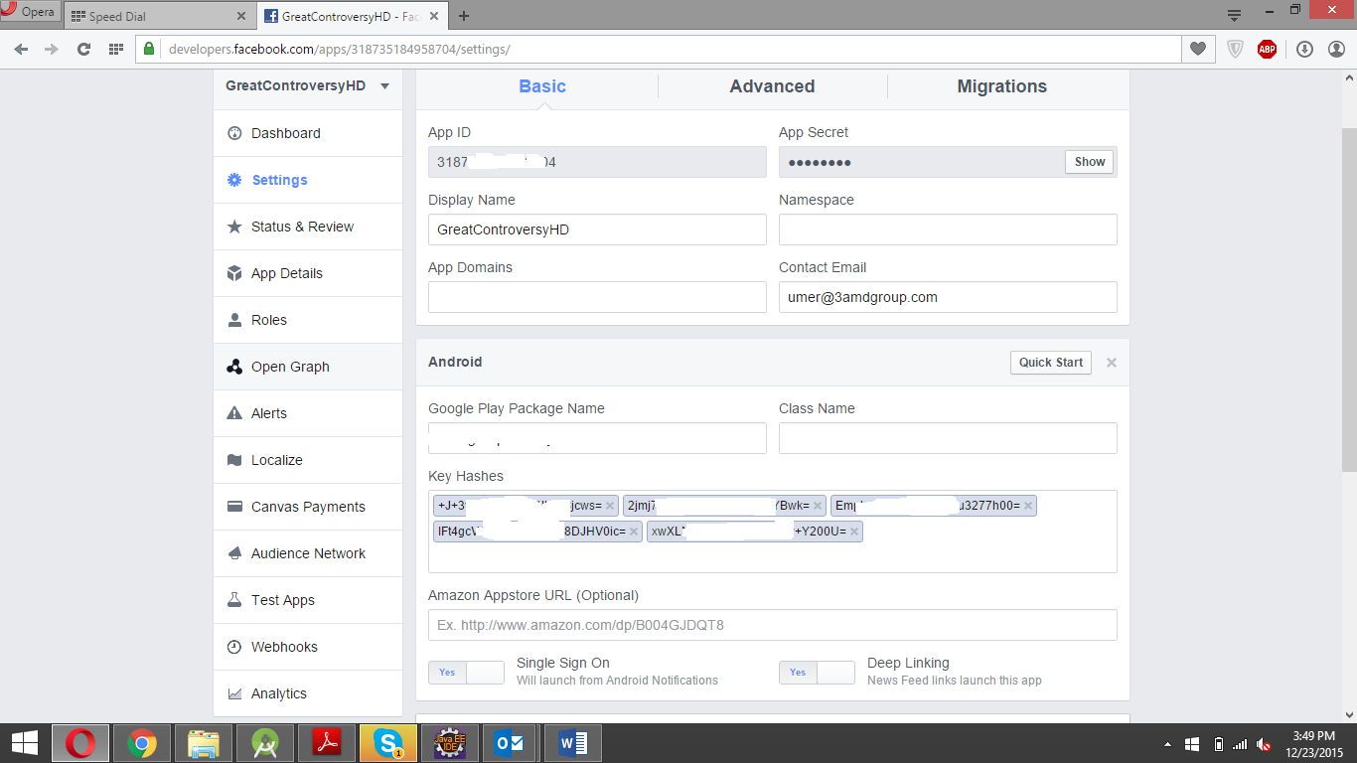Select the Settings gear in sidebar
The width and height of the screenshot is (1357, 763).
pyautogui.click(x=308, y=180)
